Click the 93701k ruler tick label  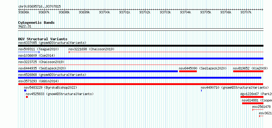[x=125, y=12]
